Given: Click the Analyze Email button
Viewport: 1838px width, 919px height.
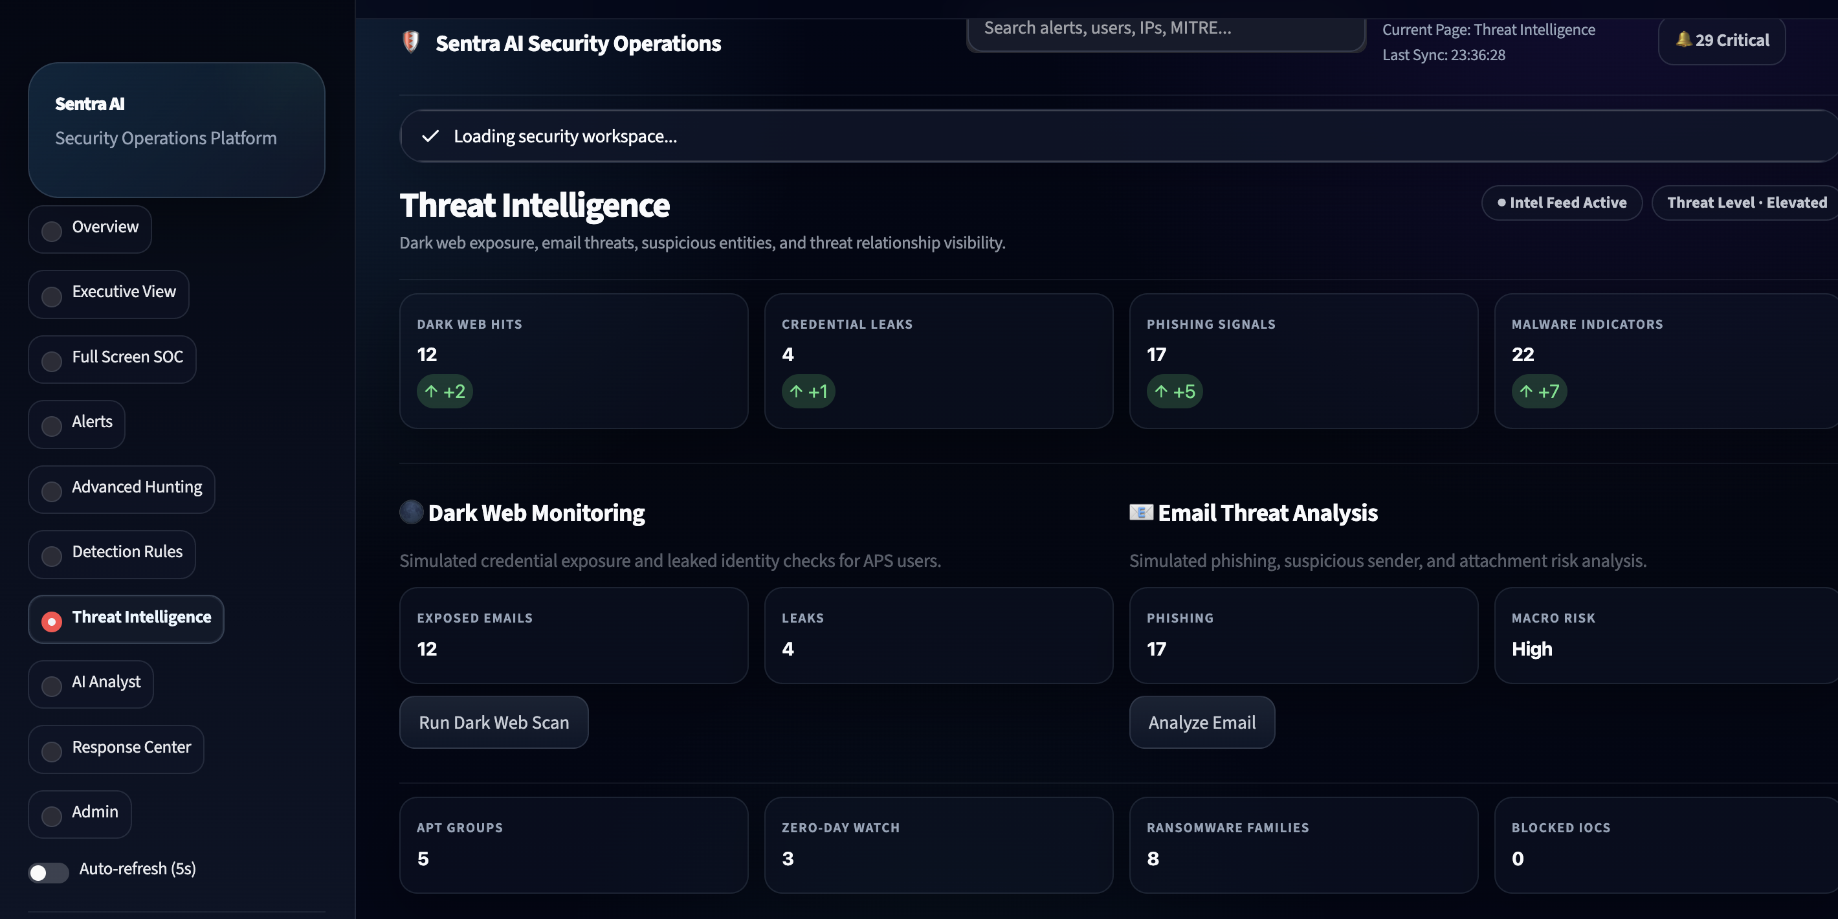Looking at the screenshot, I should [1202, 722].
